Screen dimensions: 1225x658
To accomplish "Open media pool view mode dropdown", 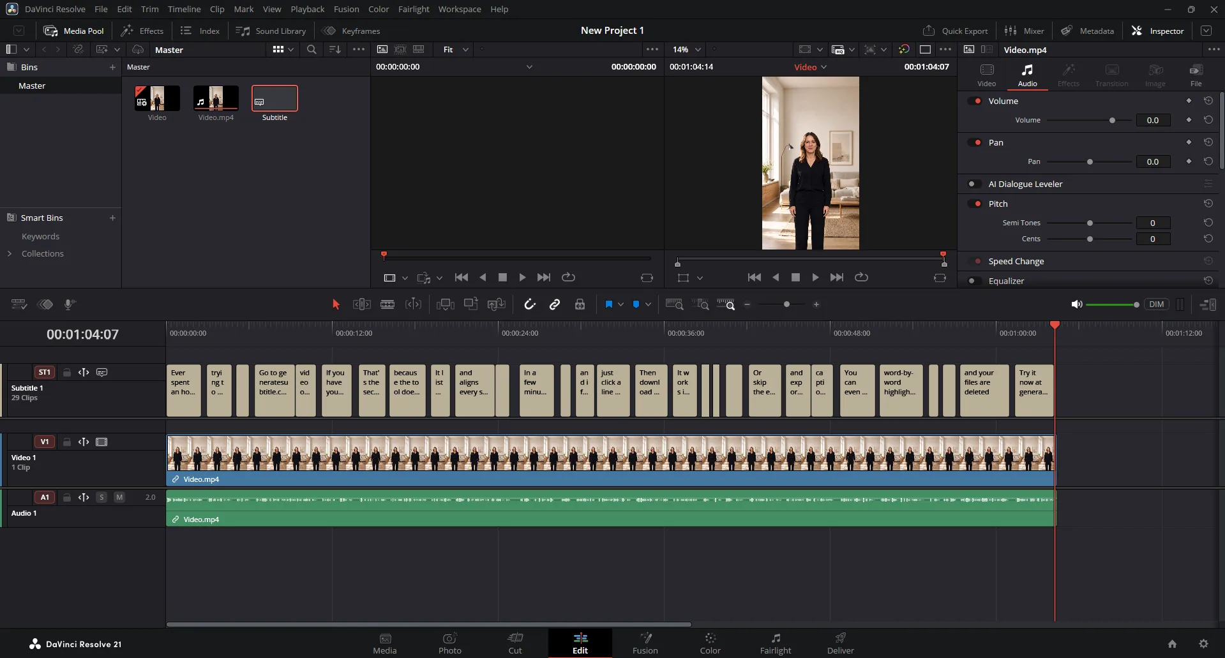I will click(x=283, y=49).
